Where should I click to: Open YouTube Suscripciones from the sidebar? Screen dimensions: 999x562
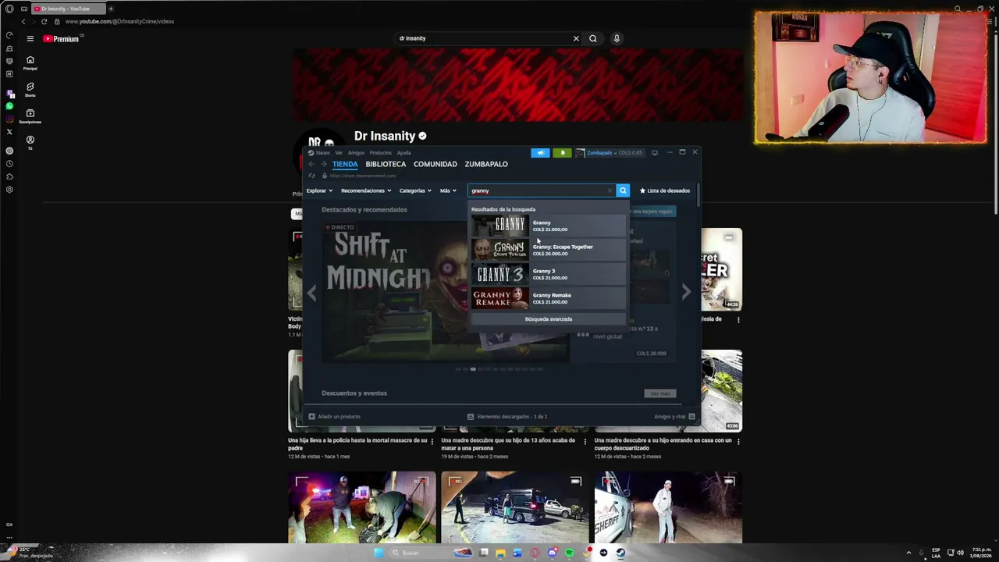tap(30, 116)
